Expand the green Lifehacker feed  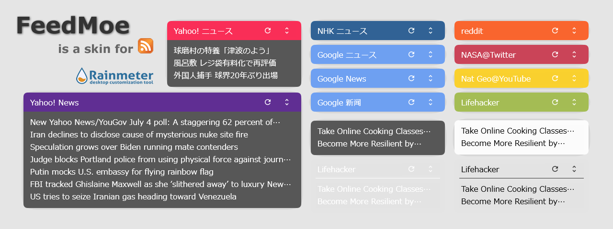pyautogui.click(x=574, y=102)
